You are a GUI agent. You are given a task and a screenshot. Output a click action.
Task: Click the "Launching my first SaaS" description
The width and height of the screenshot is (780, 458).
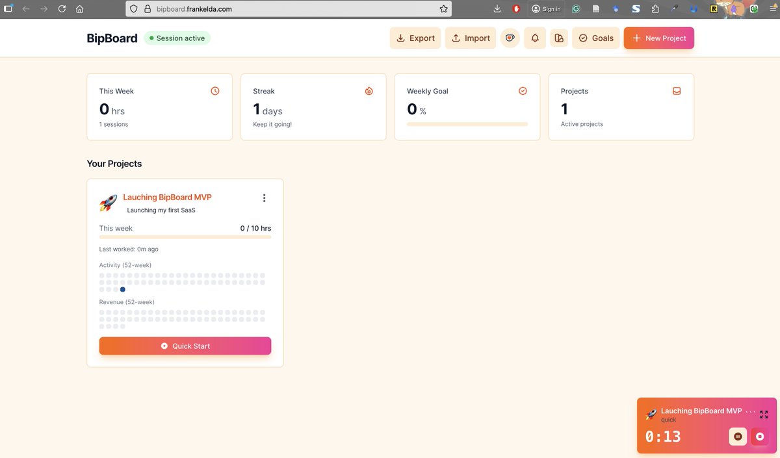(161, 210)
